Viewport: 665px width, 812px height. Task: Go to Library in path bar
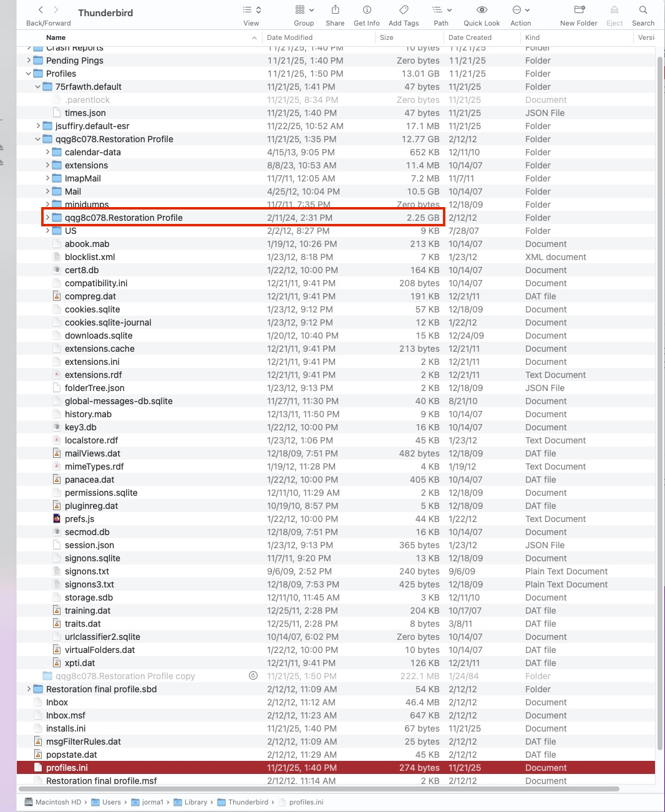click(195, 802)
